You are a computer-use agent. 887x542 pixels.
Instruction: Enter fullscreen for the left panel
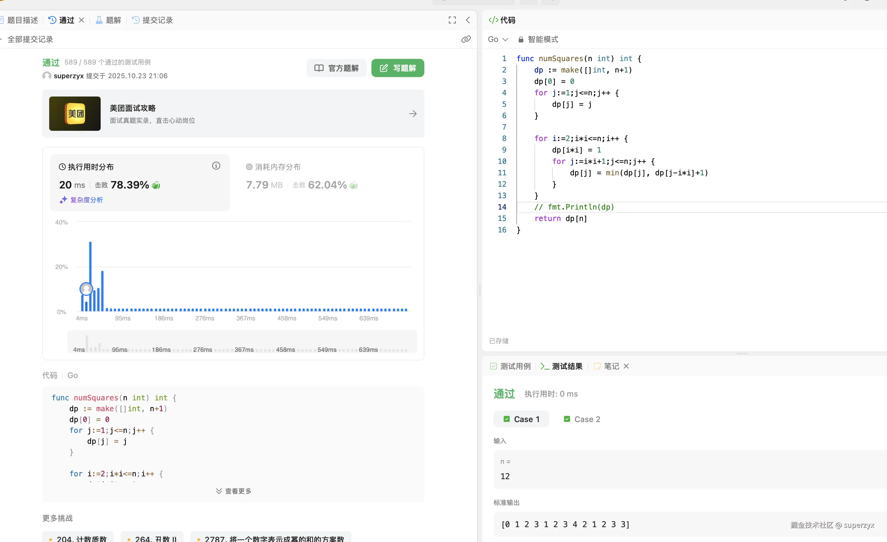coord(452,20)
